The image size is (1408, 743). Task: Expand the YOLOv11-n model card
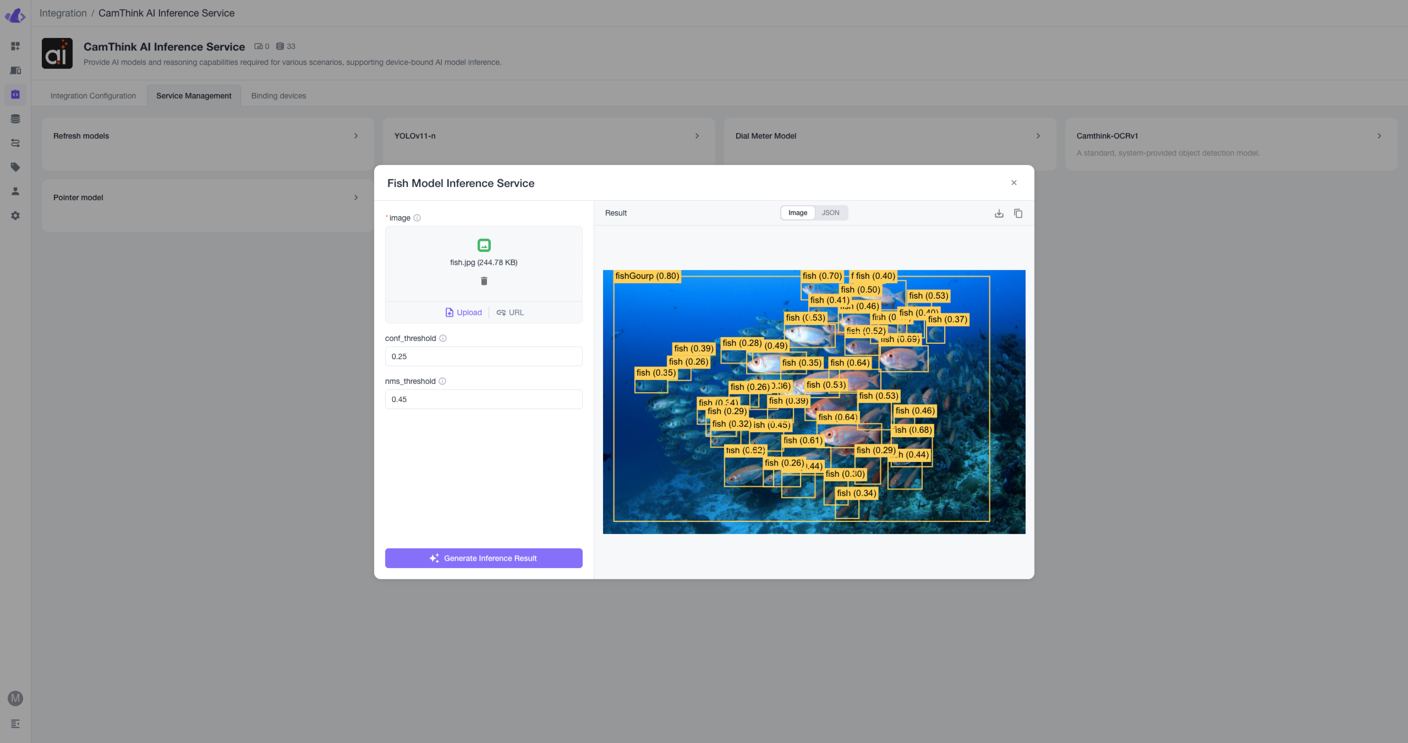(697, 136)
